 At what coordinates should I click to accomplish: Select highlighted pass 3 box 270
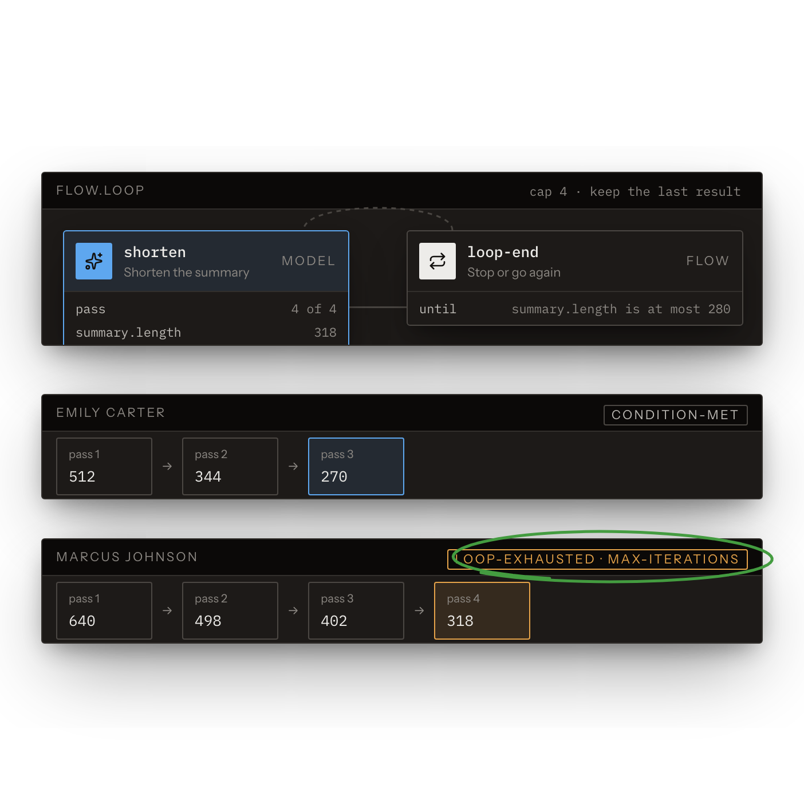[x=356, y=466]
